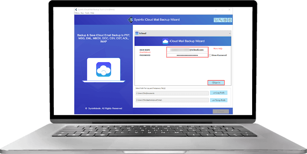The height and width of the screenshot is (154, 307).
Task: Click the 'Sysinfo iCloud Mail Backup Wizard' header title
Action: [x=157, y=20]
